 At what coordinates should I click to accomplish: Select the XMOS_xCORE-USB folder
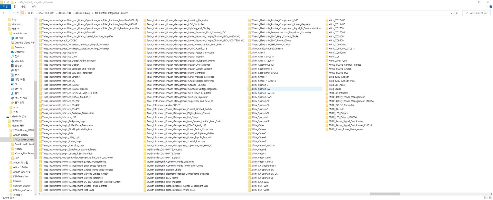click(337, 73)
